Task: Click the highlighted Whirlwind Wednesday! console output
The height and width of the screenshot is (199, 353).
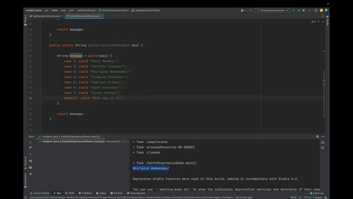Action: tap(151, 168)
